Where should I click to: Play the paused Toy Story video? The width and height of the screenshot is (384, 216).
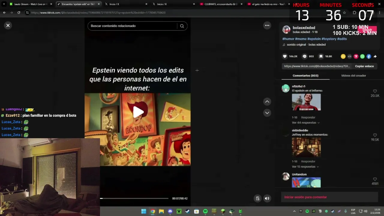pyautogui.click(x=138, y=112)
